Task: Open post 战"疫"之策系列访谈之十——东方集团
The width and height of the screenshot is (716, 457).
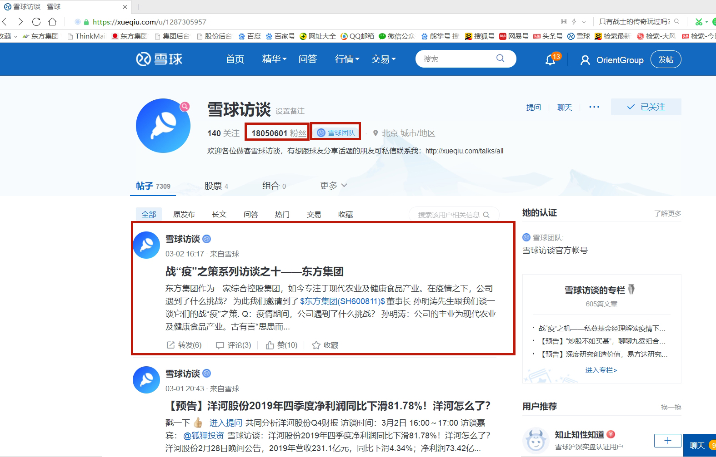Action: tap(255, 271)
